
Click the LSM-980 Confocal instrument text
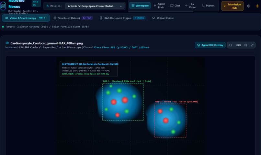(50, 47)
